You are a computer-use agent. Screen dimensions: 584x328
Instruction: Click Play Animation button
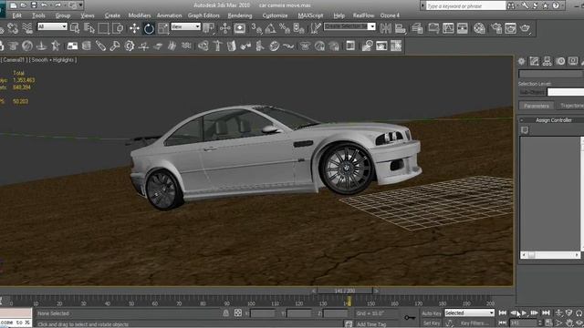pyautogui.click(x=524, y=313)
